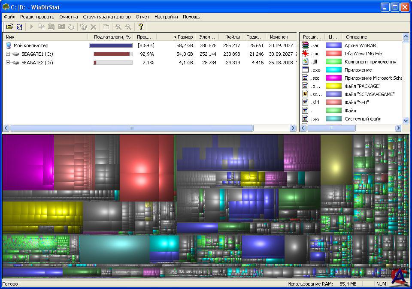Click the My Computer icon in tree
Image resolution: width=412 pixels, height=289 pixels.
pos(8,45)
